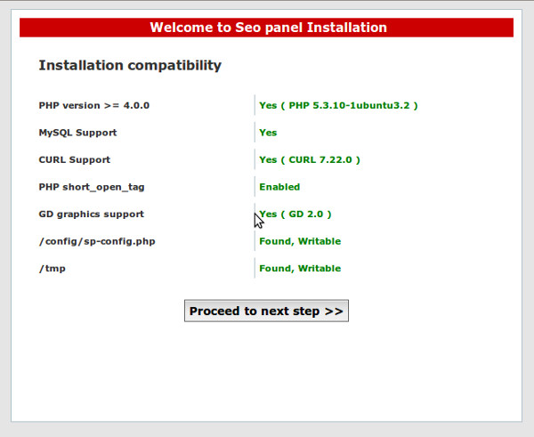Click Found, Writable status for /tmp
534x437 pixels.
tap(300, 269)
